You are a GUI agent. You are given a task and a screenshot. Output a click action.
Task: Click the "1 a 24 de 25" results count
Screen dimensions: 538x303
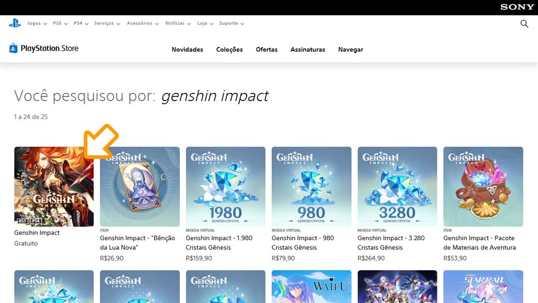(x=31, y=116)
